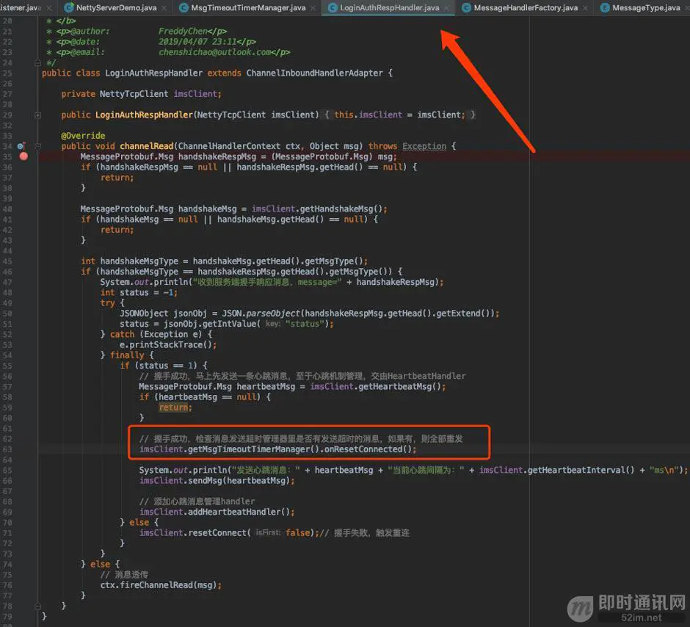Click class icon on NettyServerDemo.java tab

(69, 7)
